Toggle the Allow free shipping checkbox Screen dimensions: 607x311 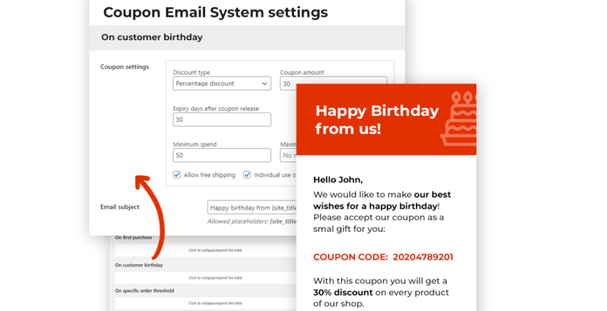pos(177,175)
